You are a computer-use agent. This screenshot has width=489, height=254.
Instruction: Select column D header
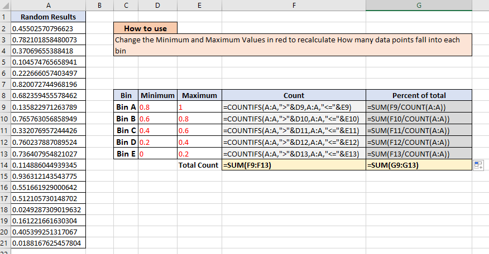tap(158, 6)
